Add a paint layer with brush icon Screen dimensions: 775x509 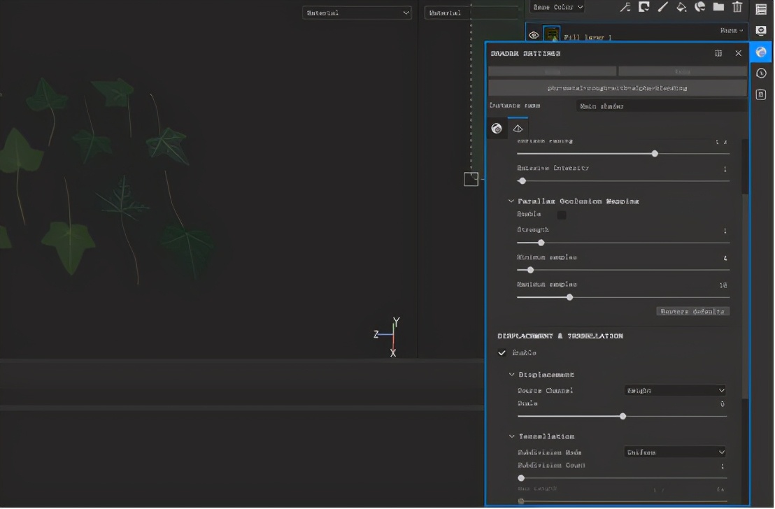click(663, 7)
